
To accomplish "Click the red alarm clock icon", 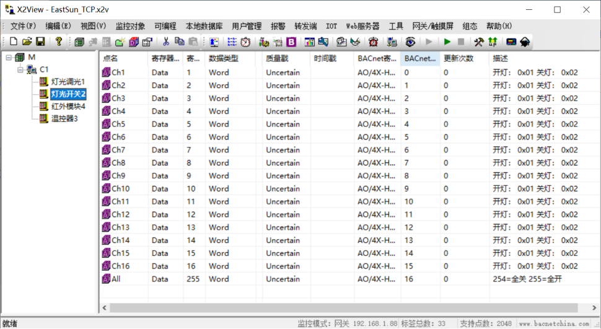I will click(x=374, y=42).
